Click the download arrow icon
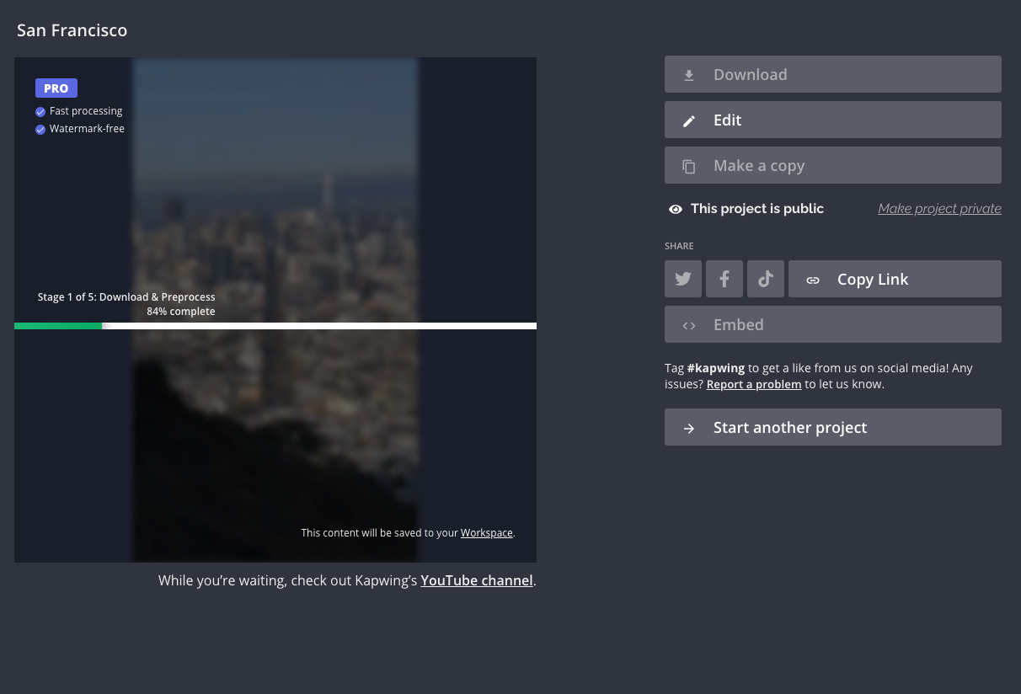 (x=688, y=75)
